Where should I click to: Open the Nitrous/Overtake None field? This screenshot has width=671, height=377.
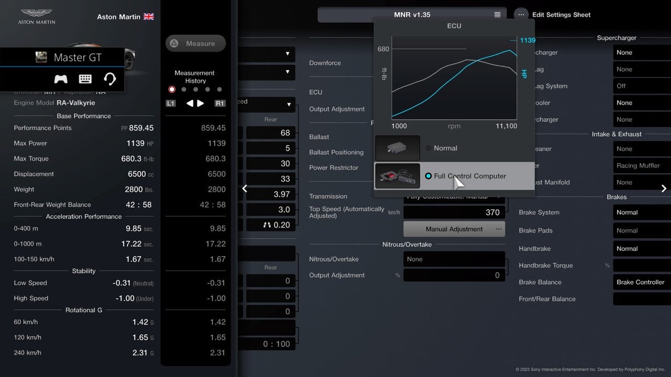(x=454, y=259)
